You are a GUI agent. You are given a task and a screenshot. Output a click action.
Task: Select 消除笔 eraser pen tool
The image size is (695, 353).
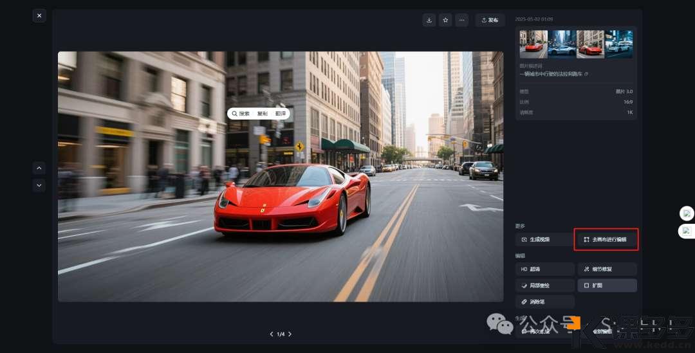click(544, 302)
